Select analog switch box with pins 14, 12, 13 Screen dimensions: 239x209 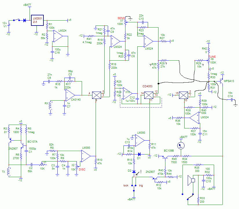(149, 95)
